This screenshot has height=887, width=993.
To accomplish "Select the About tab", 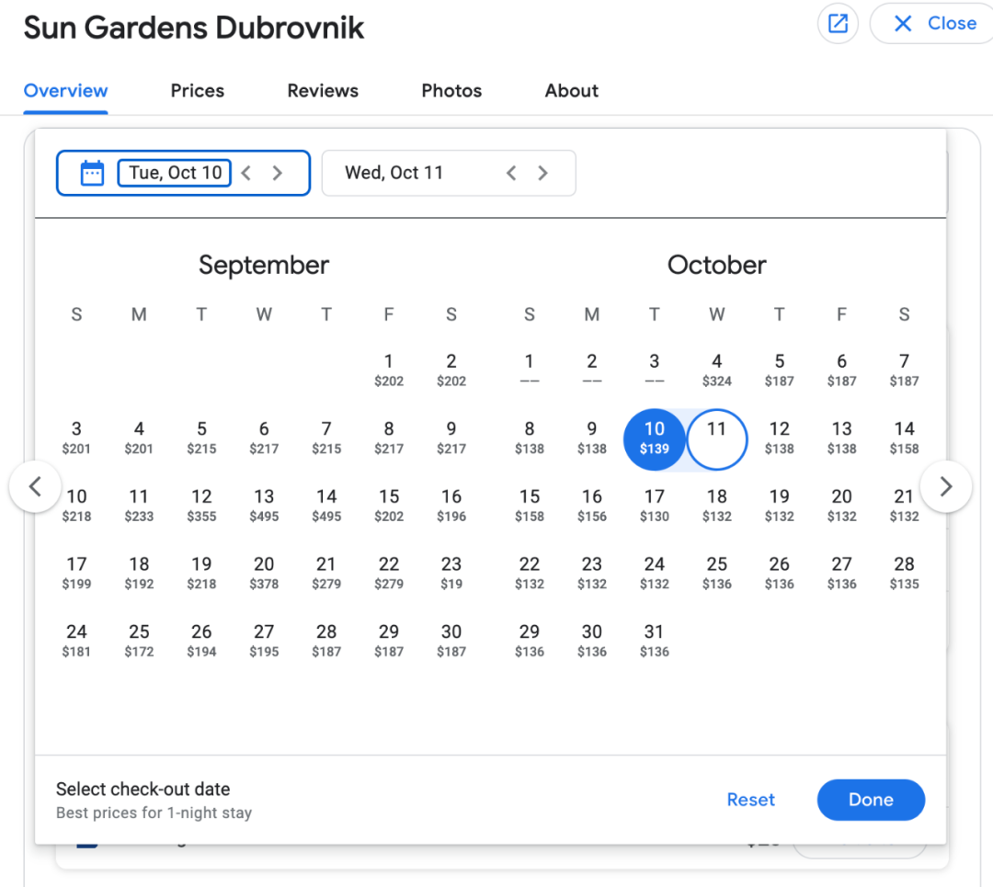I will point(571,91).
